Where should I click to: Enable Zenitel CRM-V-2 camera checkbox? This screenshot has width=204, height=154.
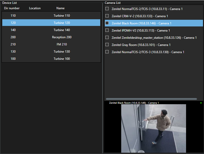[107, 16]
